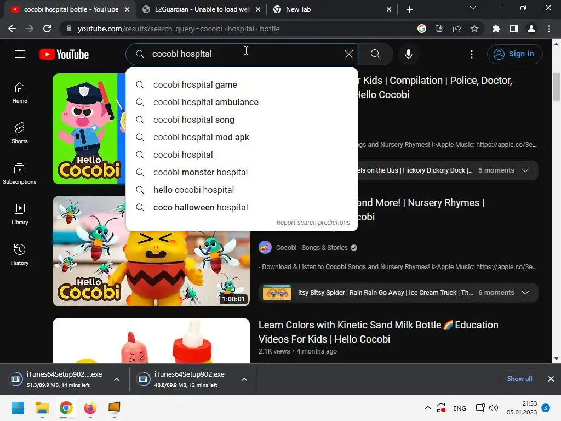Open the Windows Start menu
Image resolution: width=561 pixels, height=421 pixels.
[18, 408]
